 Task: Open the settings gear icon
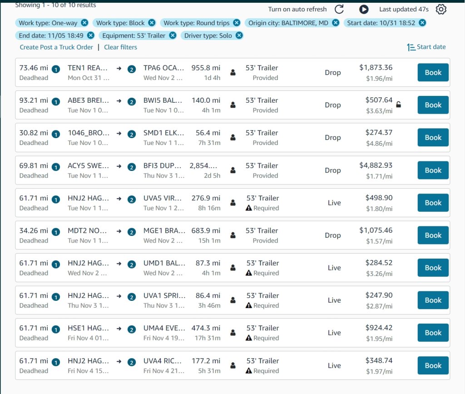440,9
